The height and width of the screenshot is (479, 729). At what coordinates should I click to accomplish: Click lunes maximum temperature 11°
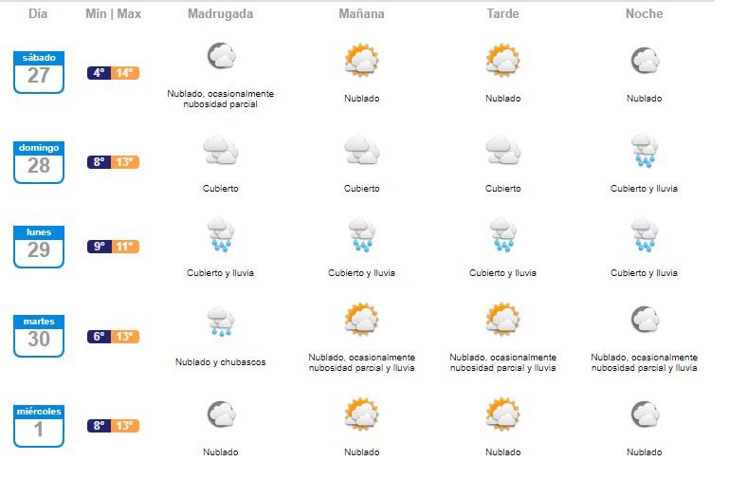click(125, 247)
